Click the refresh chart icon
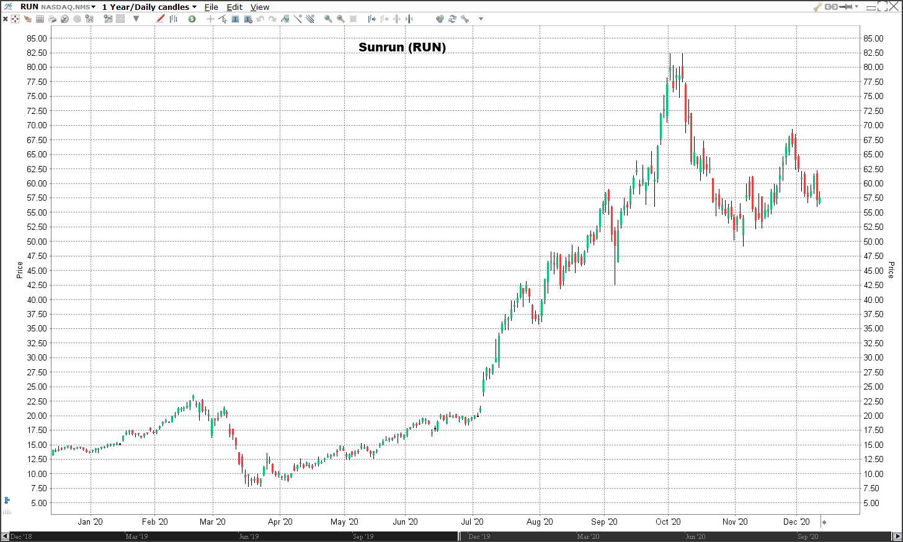The width and height of the screenshot is (903, 542). click(452, 19)
